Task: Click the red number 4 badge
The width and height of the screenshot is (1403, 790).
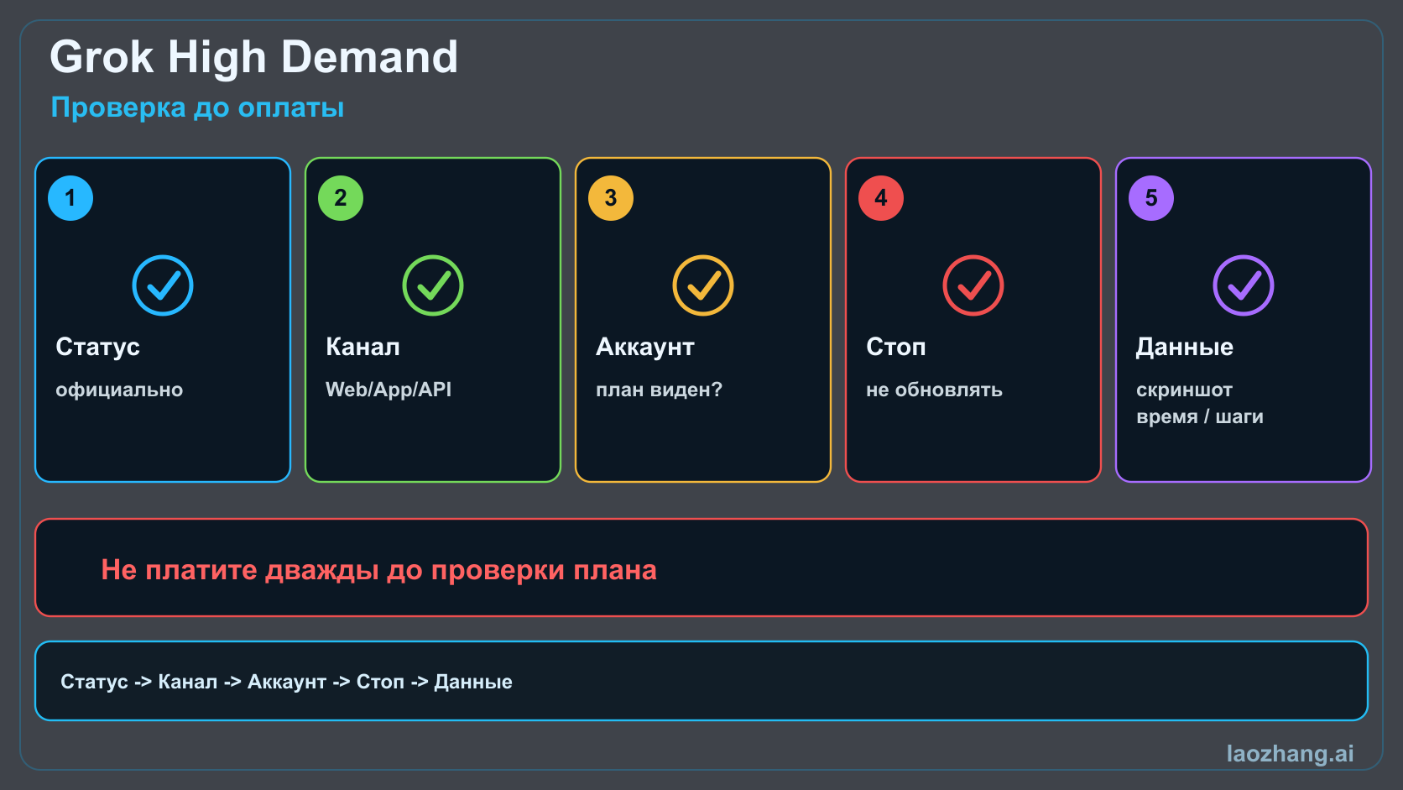Action: coord(881,198)
